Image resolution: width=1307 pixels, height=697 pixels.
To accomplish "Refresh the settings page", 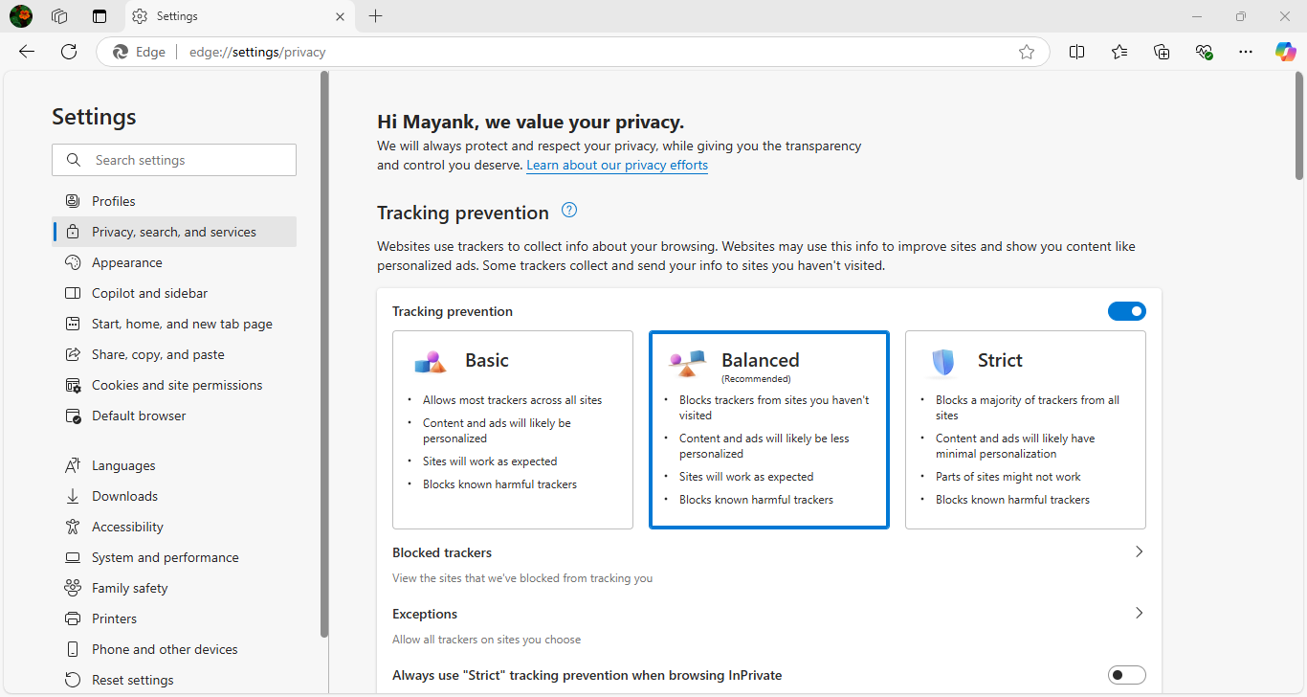I will [68, 52].
